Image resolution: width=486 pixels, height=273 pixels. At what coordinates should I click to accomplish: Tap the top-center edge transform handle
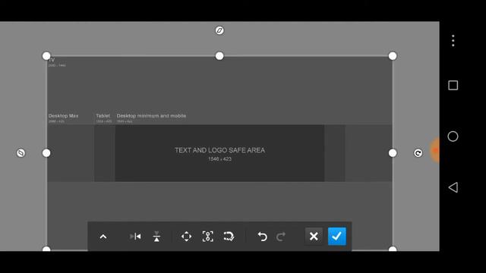219,56
